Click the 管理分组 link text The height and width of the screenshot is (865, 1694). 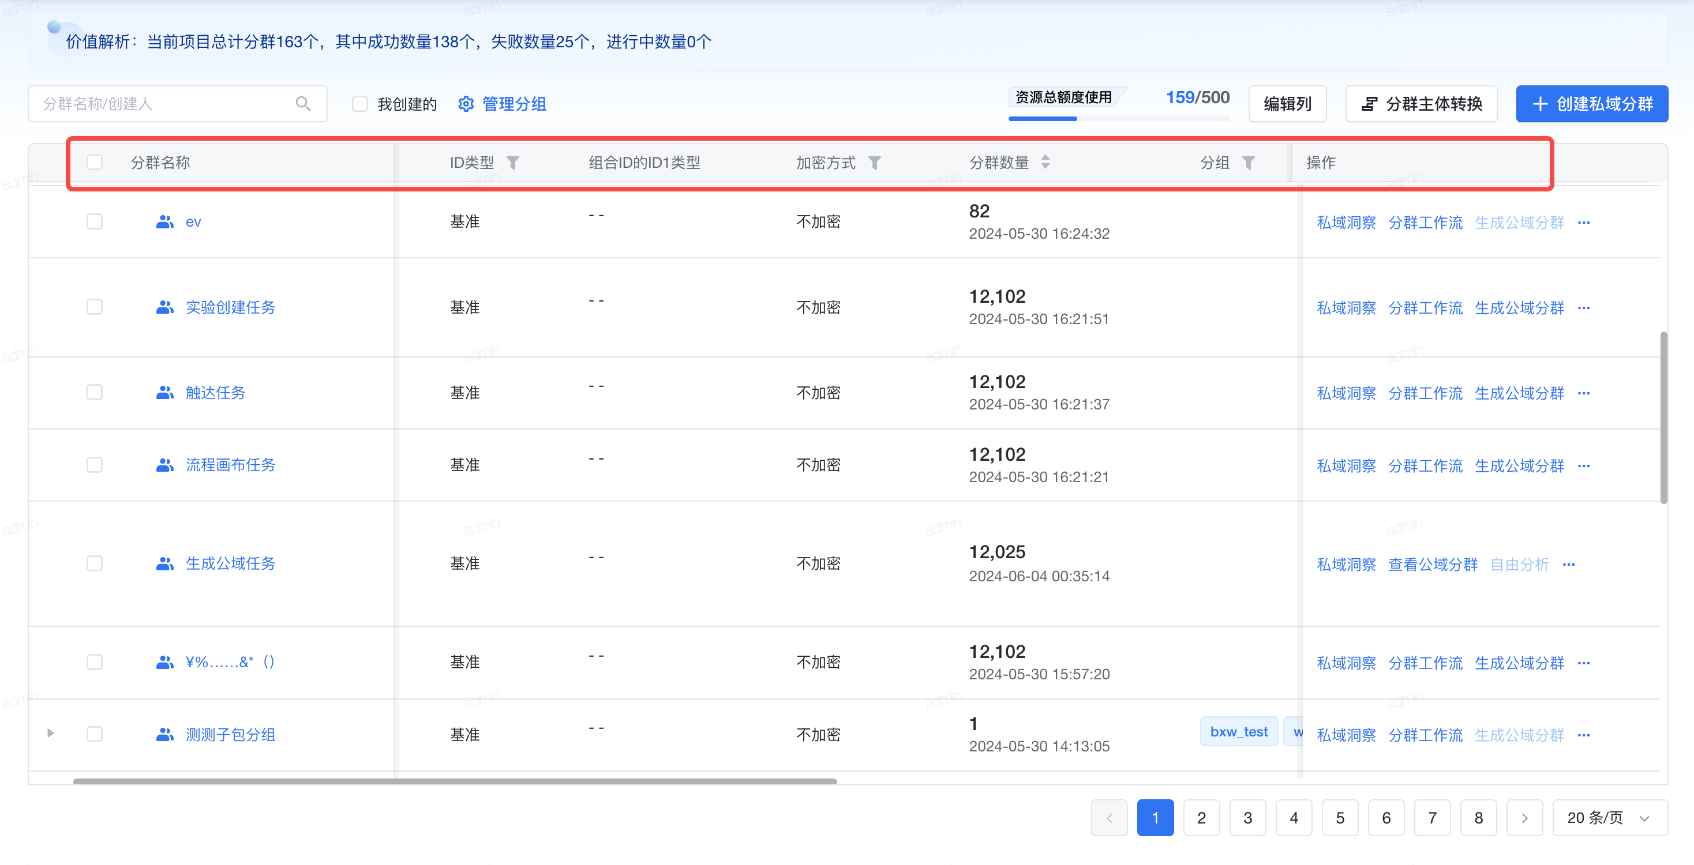pos(514,104)
